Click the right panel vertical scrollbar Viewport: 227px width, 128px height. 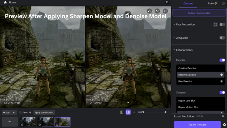(x=226, y=40)
